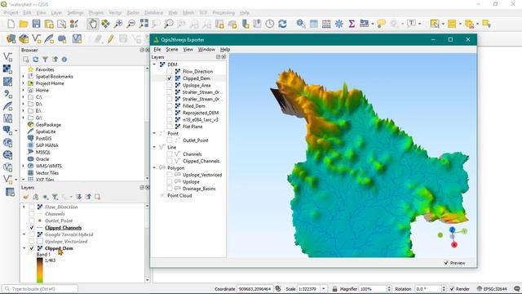This screenshot has width=522, height=294.
Task: Toggle the Render checkbox in status bar
Action: pos(452,289)
